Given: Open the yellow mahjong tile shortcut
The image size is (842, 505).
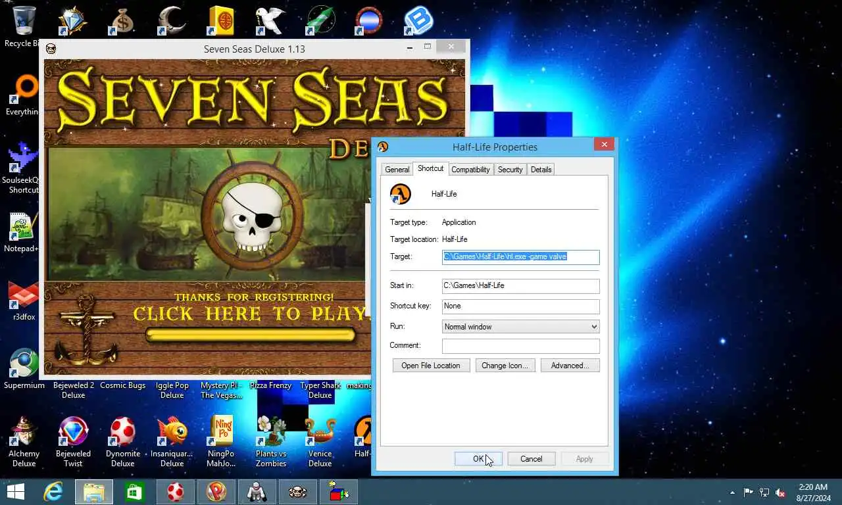Looking at the screenshot, I should [221, 20].
